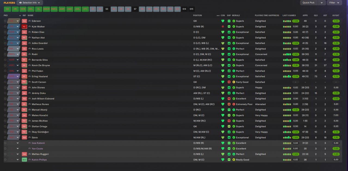
Task: Select the STC position slot tab
Action: 85,9
